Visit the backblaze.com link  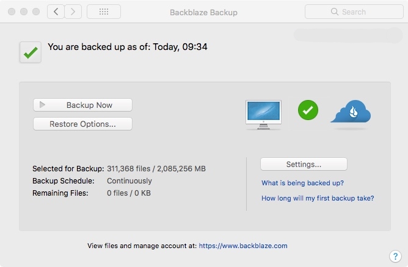click(x=243, y=246)
